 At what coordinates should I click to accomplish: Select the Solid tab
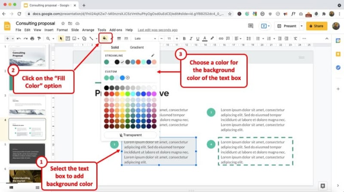click(115, 47)
